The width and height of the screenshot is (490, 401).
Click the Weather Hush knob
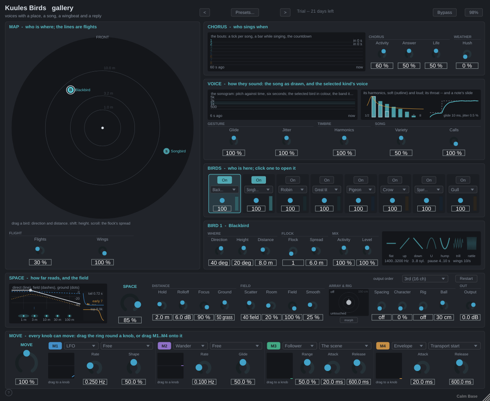pyautogui.click(x=467, y=54)
